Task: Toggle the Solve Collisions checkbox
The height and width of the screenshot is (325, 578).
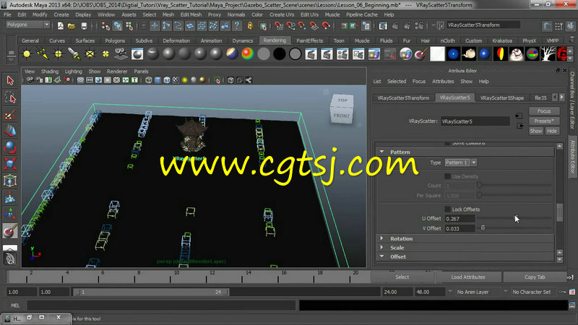Action: tap(447, 143)
